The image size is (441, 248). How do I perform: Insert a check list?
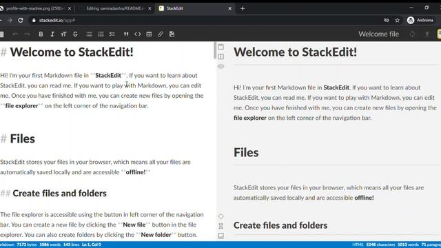click(x=112, y=34)
